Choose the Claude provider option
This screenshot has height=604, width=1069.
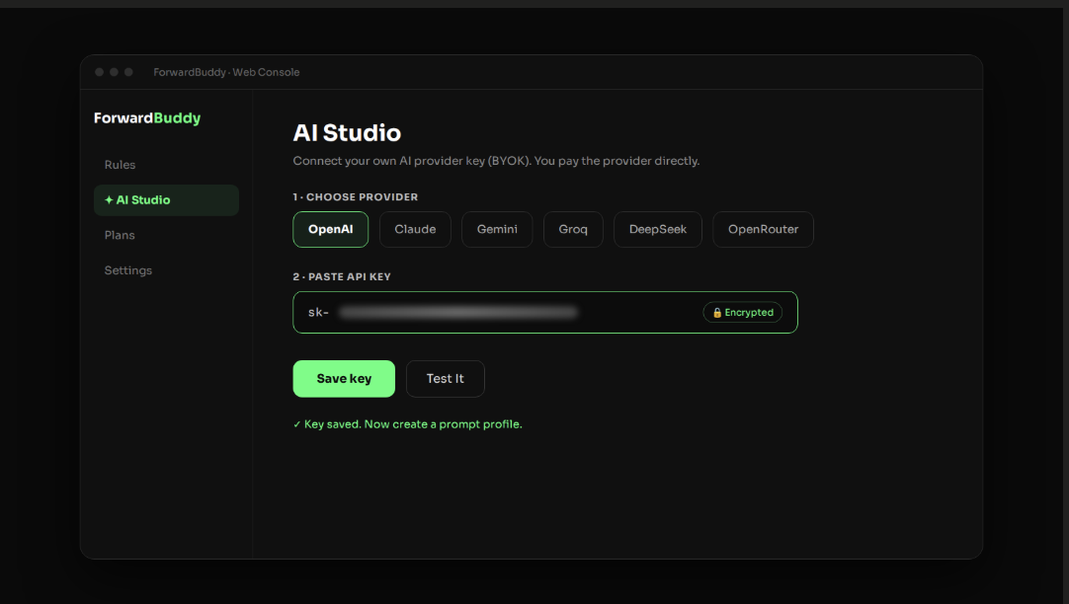(415, 230)
